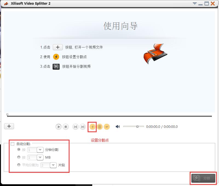The width and height of the screenshot is (219, 186).
Task: Click the time display 0:00:00.0 / 0:00:00.0
Action: click(x=162, y=127)
